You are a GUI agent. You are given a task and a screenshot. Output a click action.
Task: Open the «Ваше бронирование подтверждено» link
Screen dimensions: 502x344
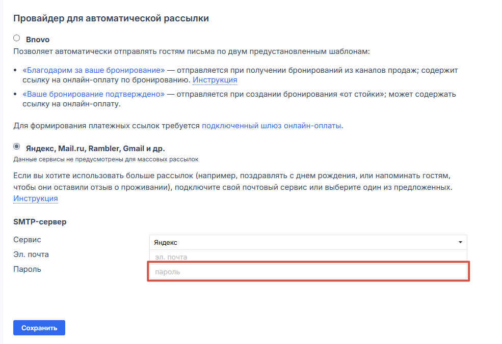point(94,94)
